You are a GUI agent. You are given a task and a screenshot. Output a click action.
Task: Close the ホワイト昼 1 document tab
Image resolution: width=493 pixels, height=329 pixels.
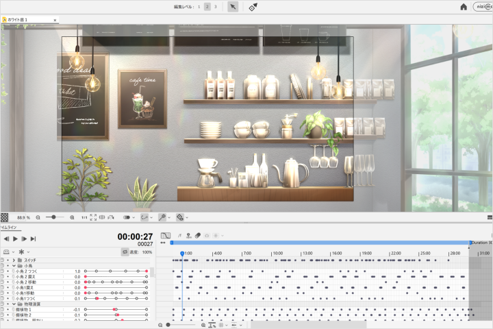(55, 20)
